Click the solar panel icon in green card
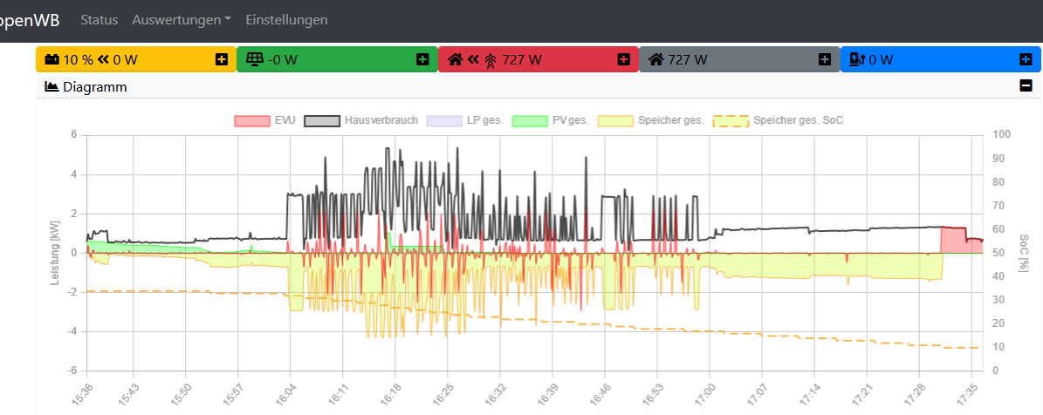The image size is (1043, 415). click(254, 59)
